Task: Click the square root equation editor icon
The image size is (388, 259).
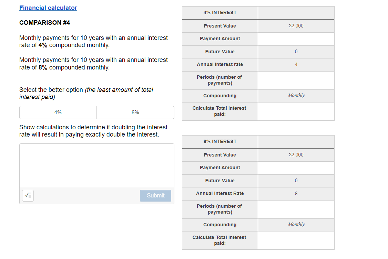Action: tap(28, 195)
